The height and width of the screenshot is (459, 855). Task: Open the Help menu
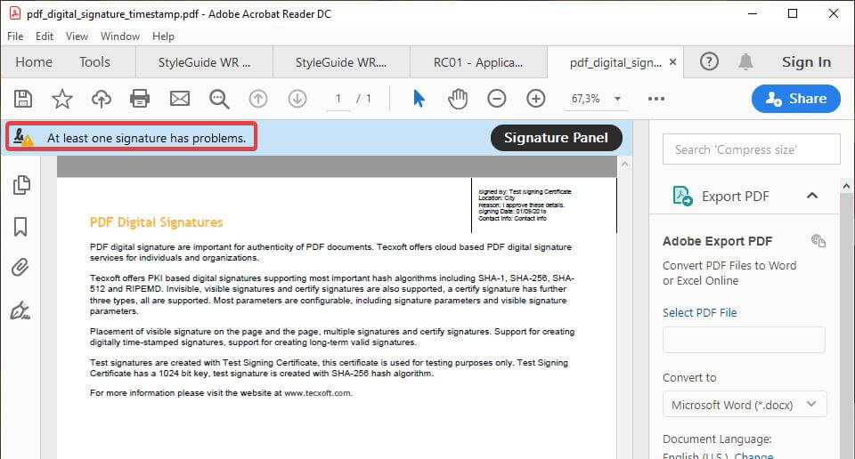click(163, 36)
